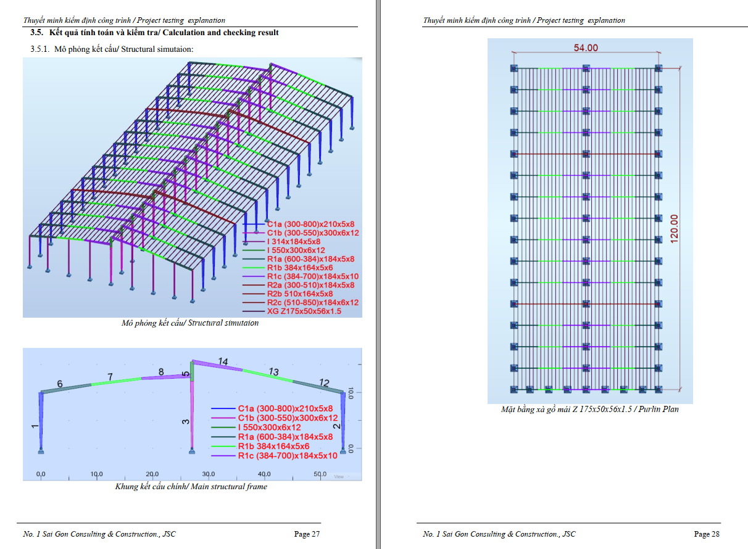Image resolution: width=748 pixels, height=549 pixels.
Task: Select member number 6 on the frame diagram
Action: pos(60,384)
